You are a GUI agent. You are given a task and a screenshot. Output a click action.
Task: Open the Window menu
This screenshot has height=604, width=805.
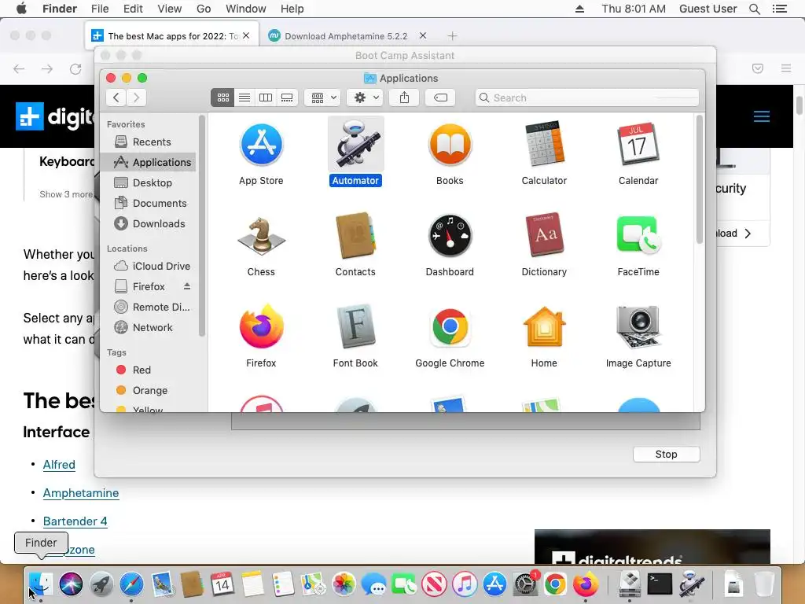click(x=246, y=9)
